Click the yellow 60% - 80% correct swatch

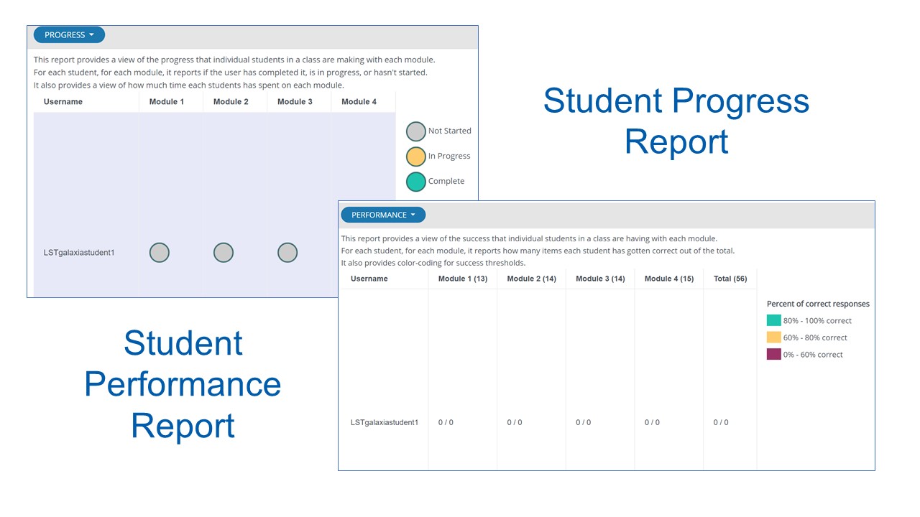(773, 337)
